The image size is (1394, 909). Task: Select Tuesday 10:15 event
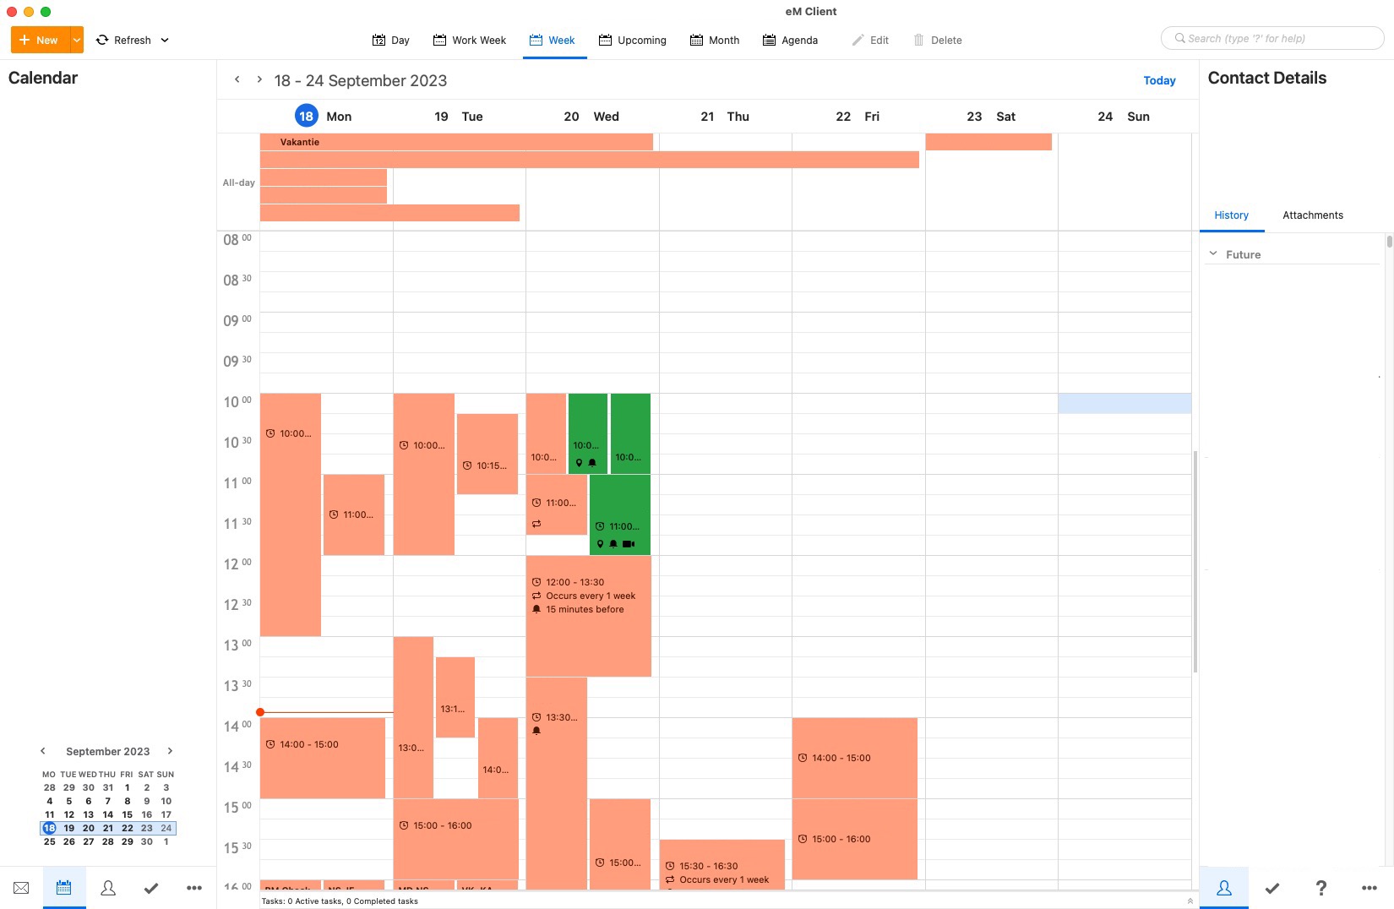click(x=487, y=454)
